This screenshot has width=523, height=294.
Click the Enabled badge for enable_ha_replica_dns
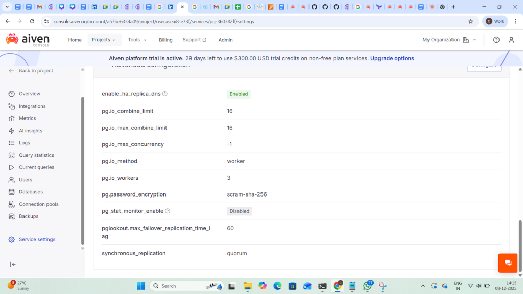[x=239, y=94]
